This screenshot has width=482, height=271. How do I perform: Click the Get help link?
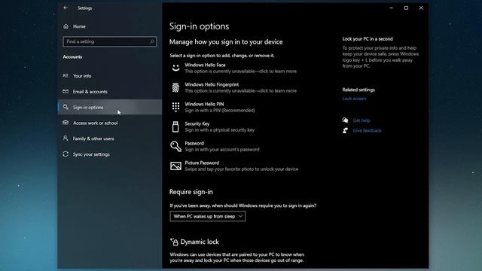[x=361, y=120]
